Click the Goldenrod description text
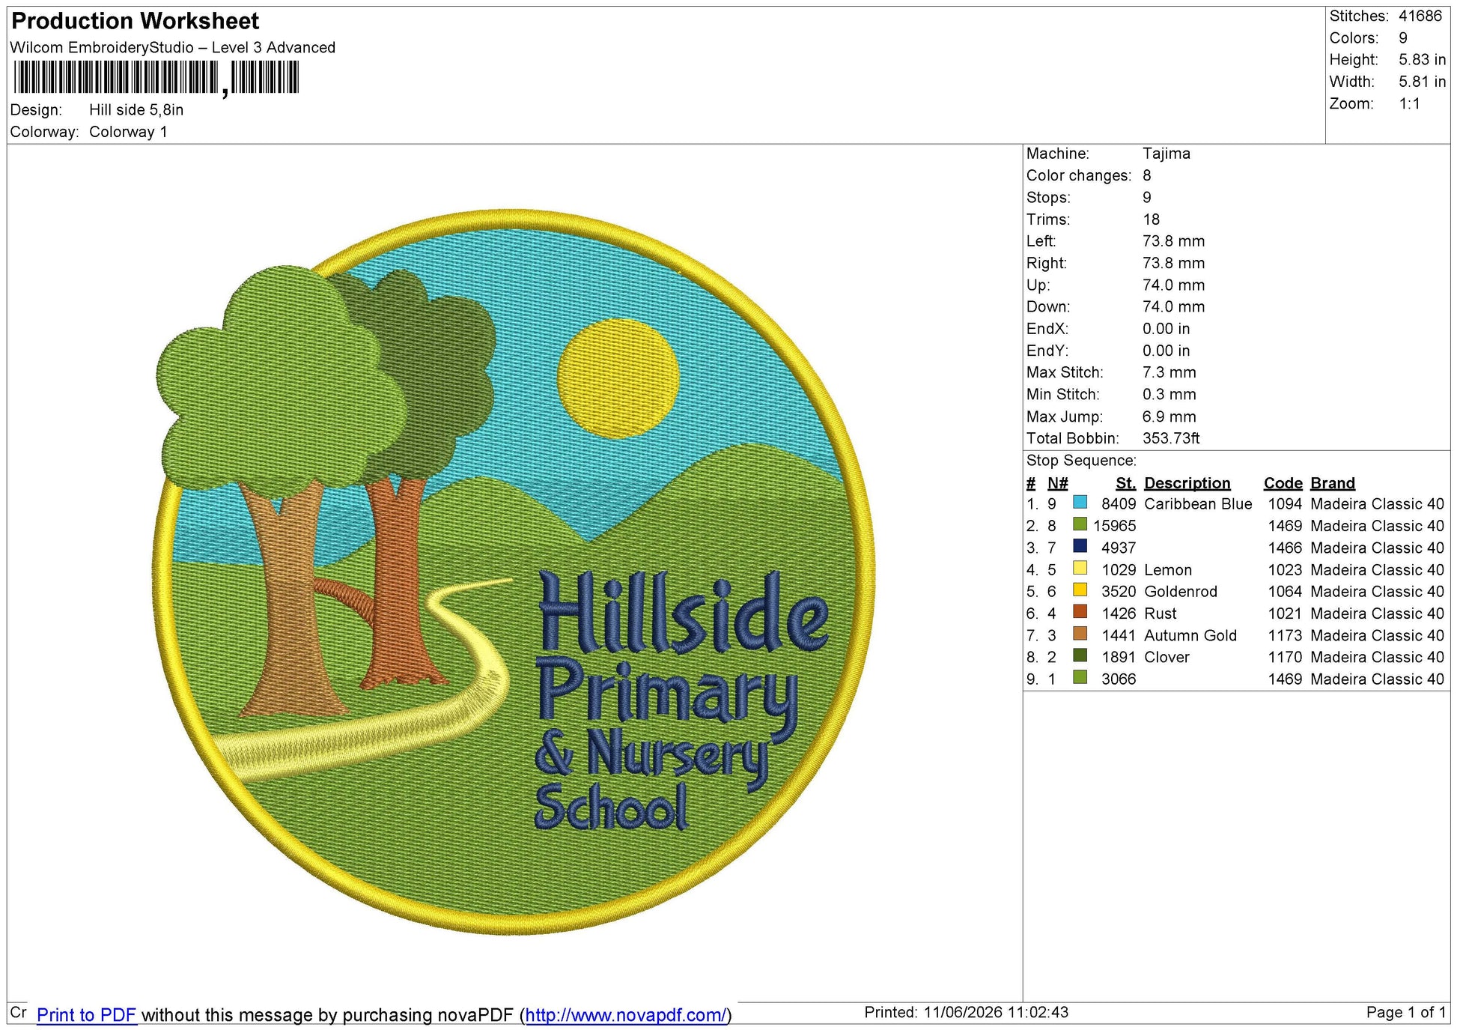 tap(1181, 592)
